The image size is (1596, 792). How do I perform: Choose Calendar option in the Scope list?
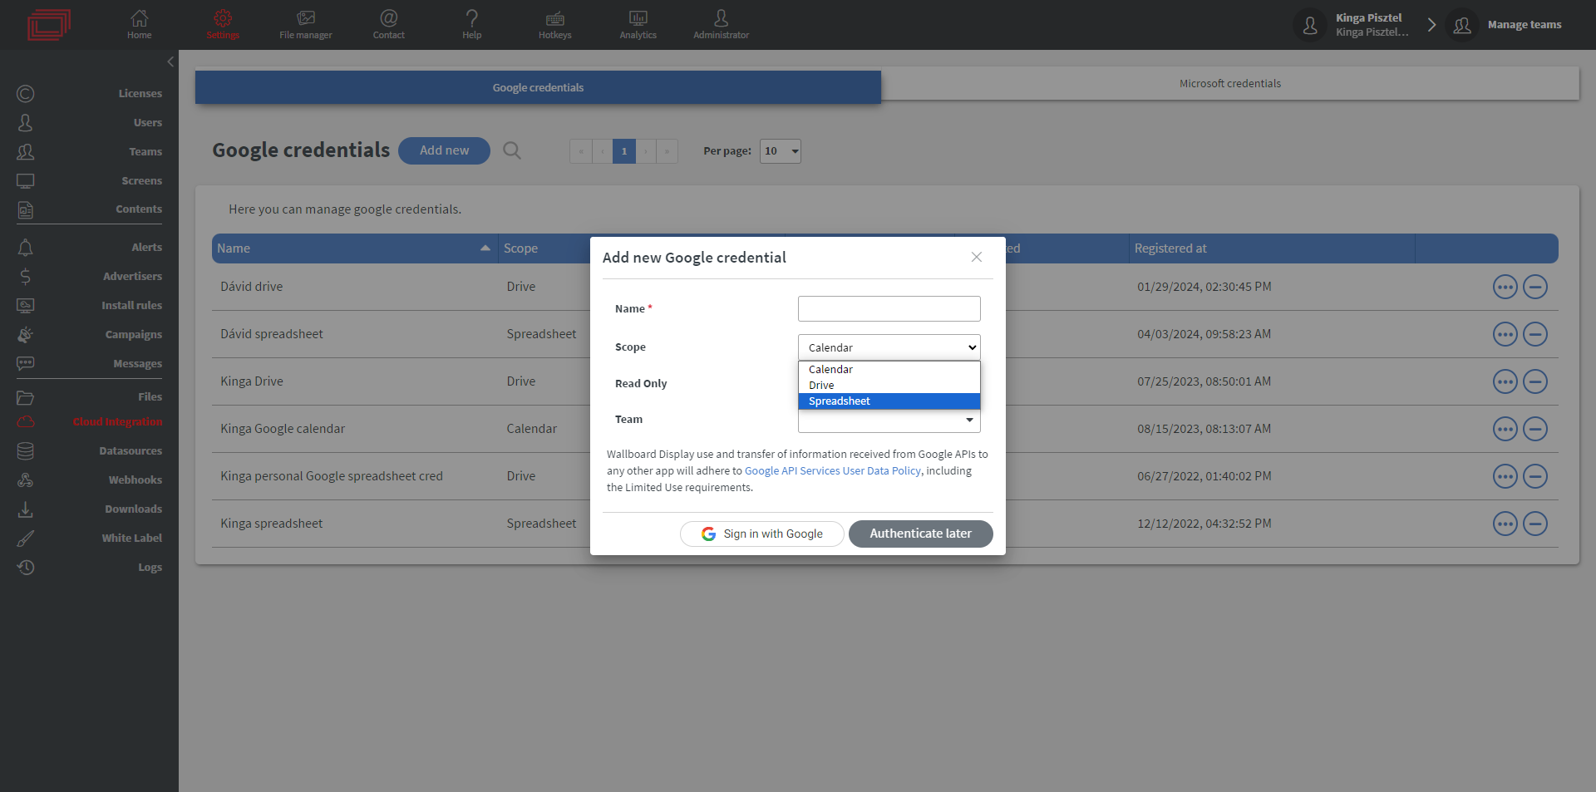[x=889, y=370]
